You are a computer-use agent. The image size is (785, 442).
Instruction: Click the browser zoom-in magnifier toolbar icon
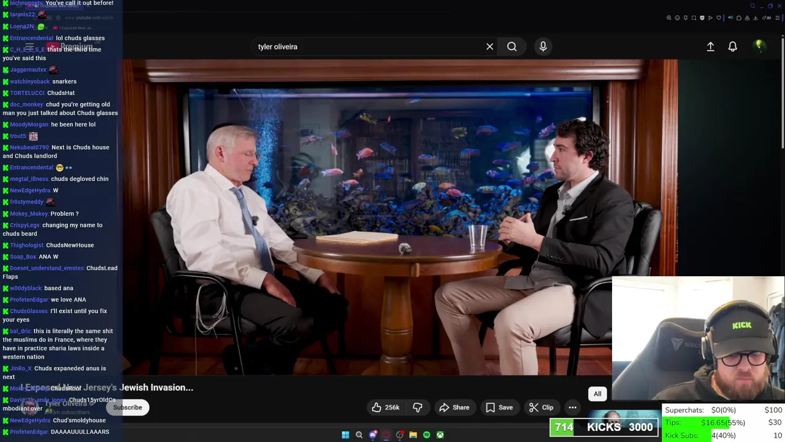[669, 18]
